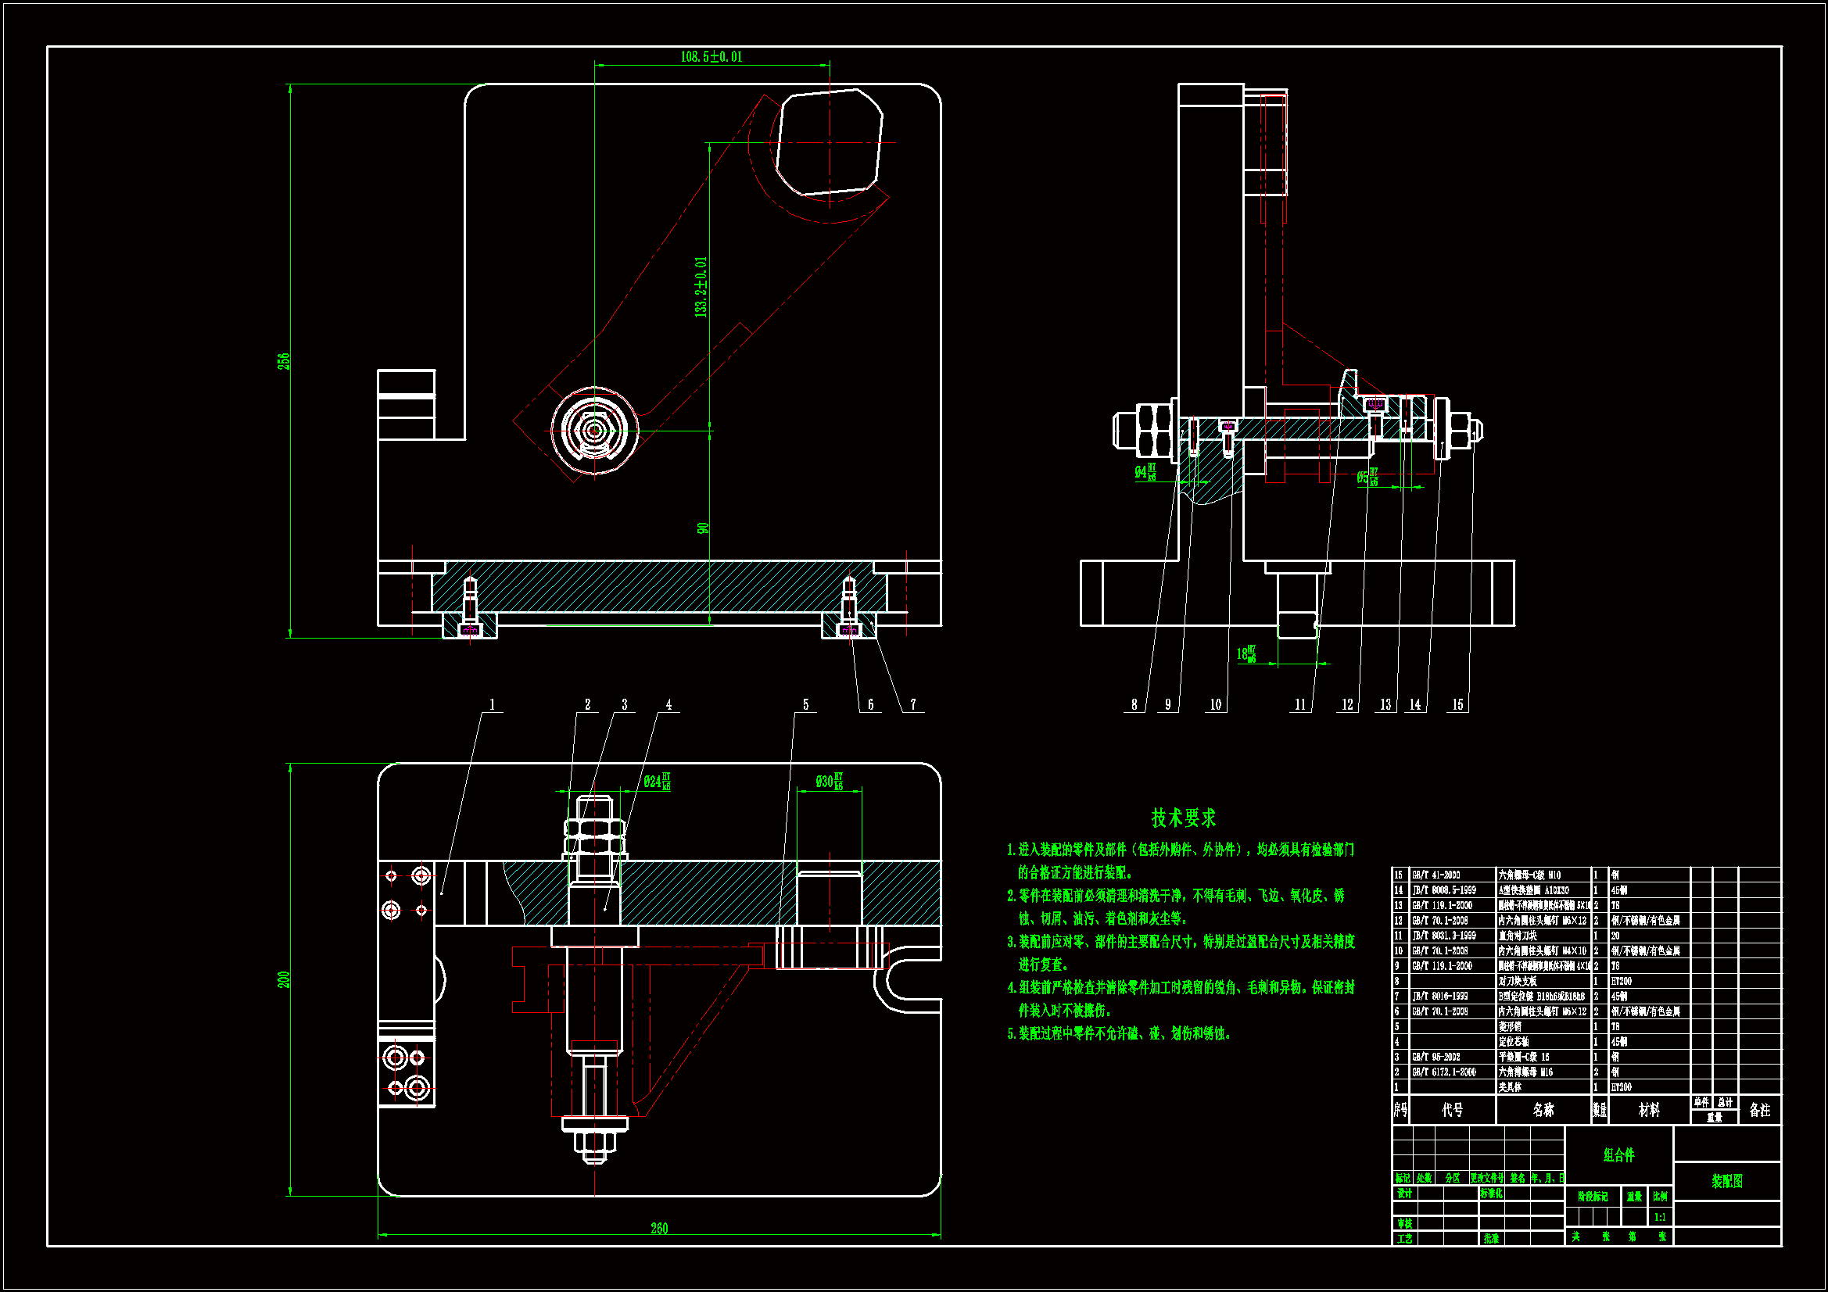Click the Ø24 H7/k6 fit dimension
The height and width of the screenshot is (1292, 1828).
[x=657, y=782]
